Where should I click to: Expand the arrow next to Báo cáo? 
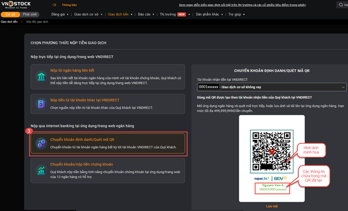point(153,14)
